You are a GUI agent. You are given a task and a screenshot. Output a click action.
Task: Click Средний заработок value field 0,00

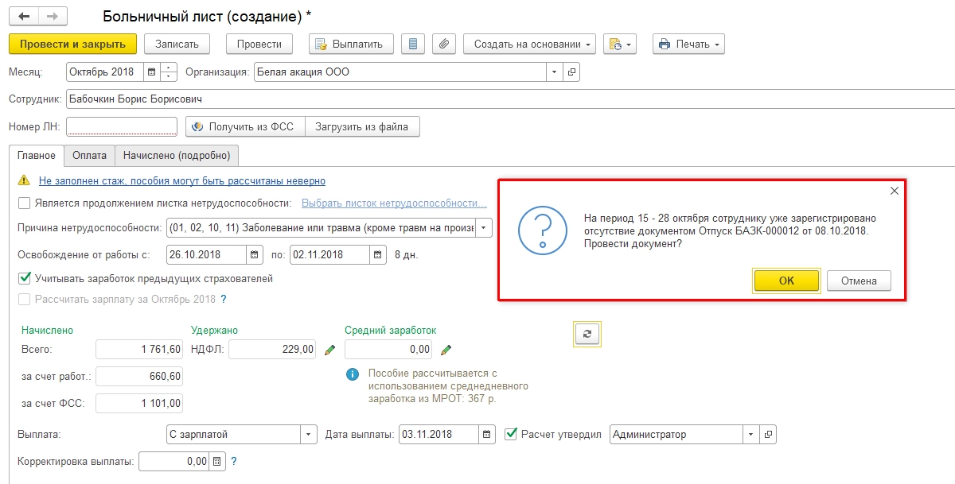point(389,350)
